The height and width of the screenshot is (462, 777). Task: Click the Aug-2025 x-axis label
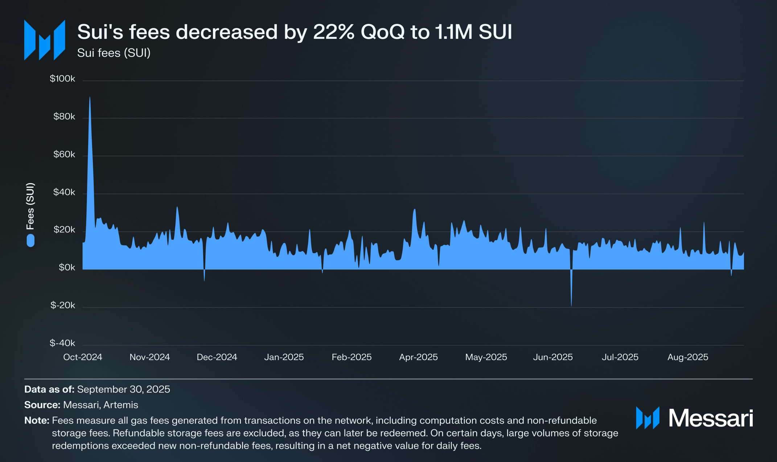pyautogui.click(x=687, y=357)
